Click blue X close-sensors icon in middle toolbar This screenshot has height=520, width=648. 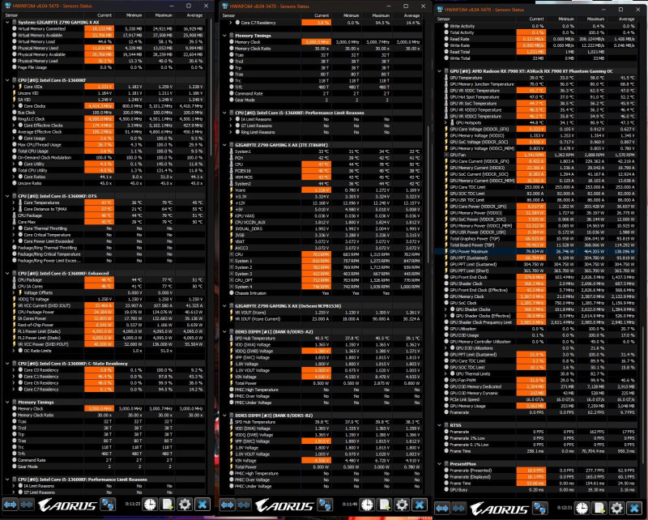420,505
